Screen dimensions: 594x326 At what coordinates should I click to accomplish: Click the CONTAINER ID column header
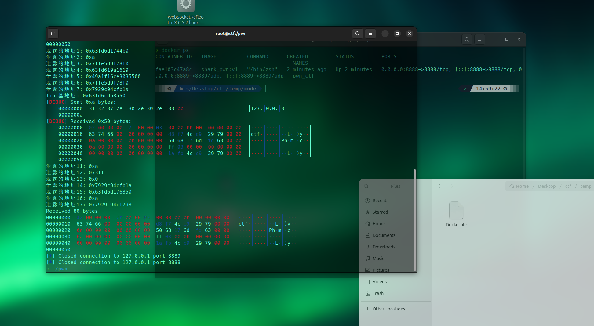coord(174,57)
